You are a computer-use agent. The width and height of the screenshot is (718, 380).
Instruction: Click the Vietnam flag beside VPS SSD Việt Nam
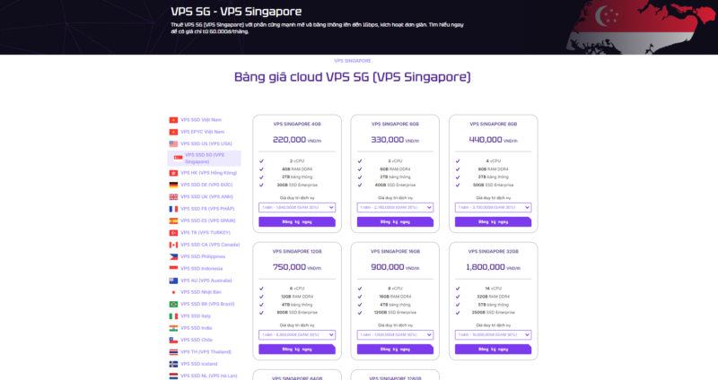tap(173, 120)
